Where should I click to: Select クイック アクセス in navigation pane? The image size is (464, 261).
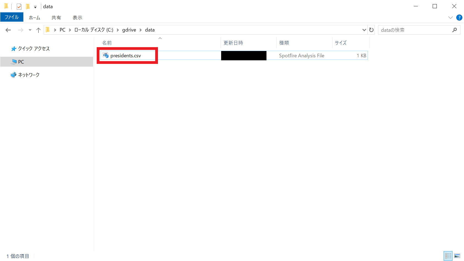tap(34, 49)
